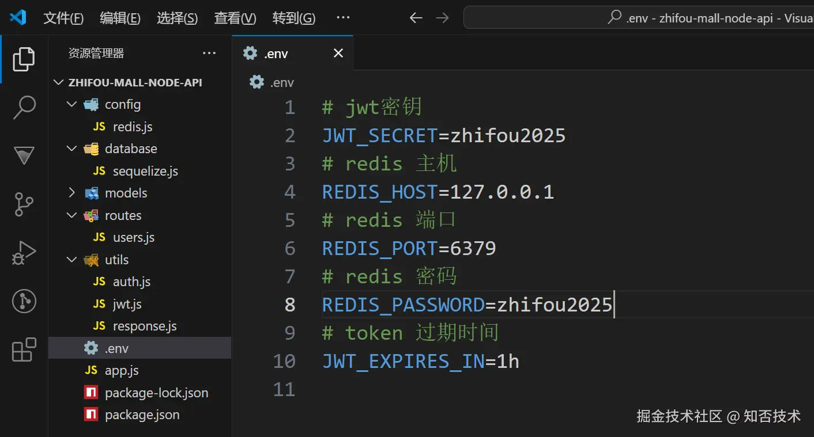The height and width of the screenshot is (437, 814).
Task: Open the 选择(S) menu
Action: 177,18
